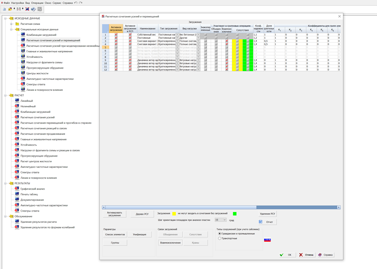Open the Операции menu
Image resolution: width=377 pixels, height=269 pixels.
(x=37, y=3)
